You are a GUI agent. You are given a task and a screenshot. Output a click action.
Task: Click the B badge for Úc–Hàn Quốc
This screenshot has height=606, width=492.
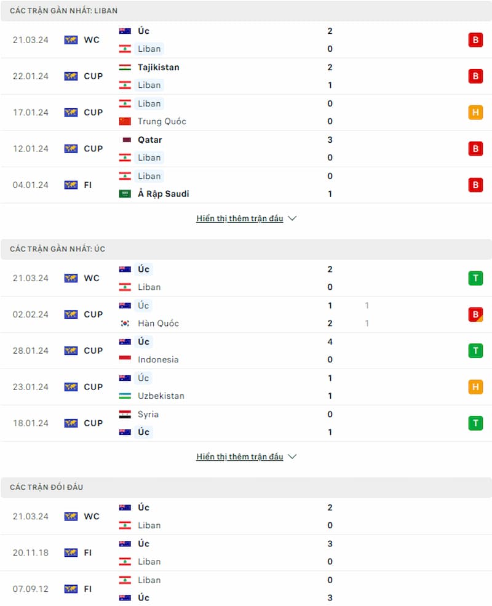475,314
